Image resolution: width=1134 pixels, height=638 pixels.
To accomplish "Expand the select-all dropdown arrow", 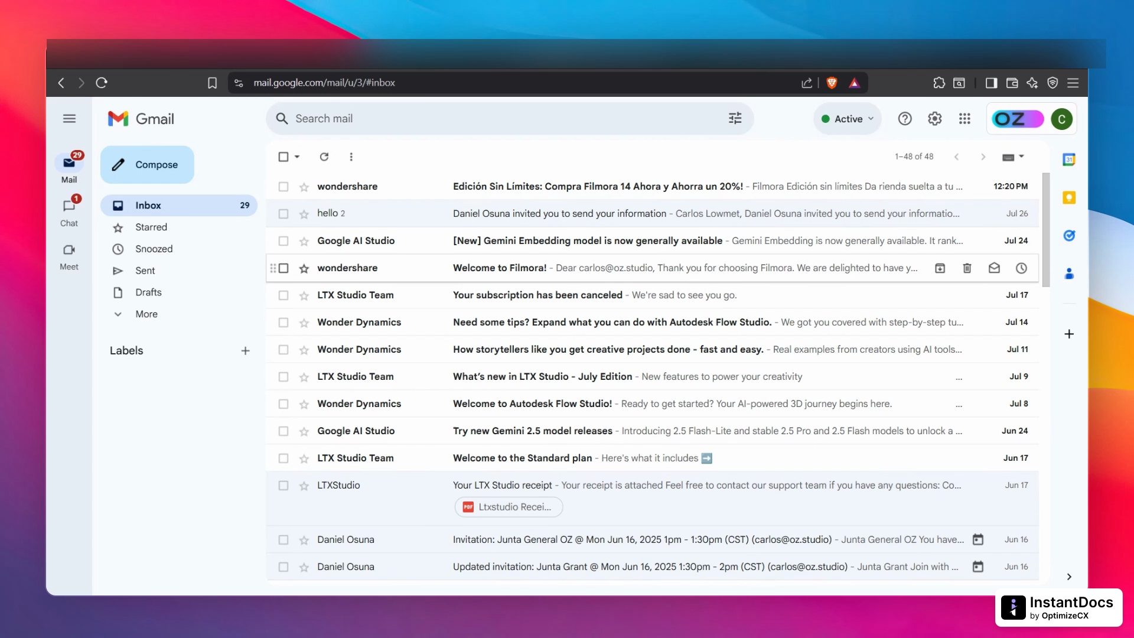I will click(x=297, y=157).
